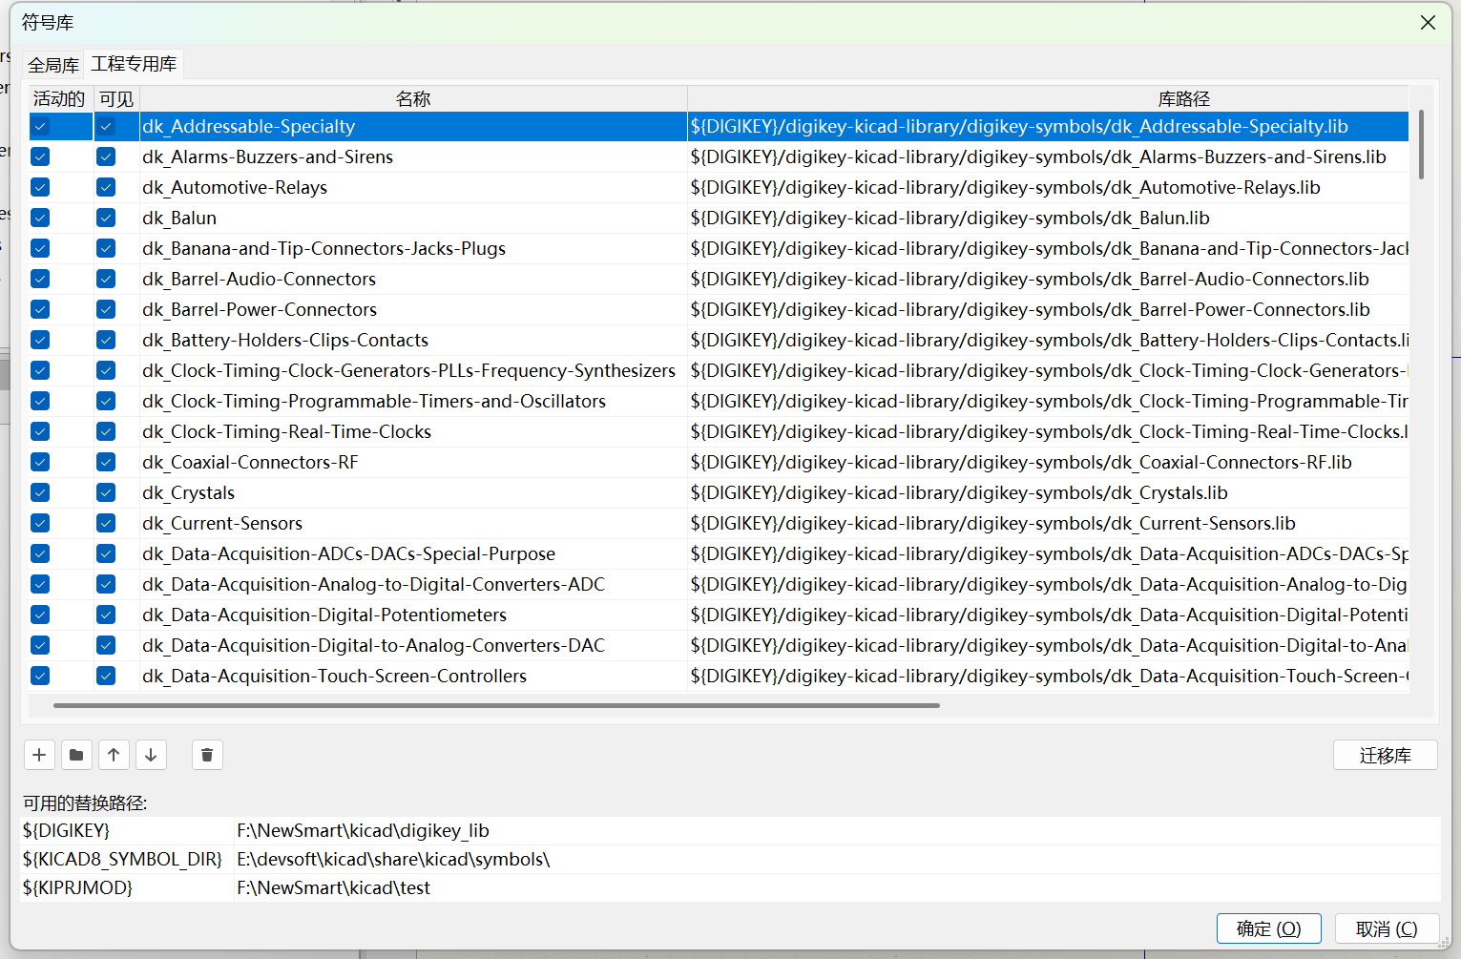Viewport: 1461px width, 959px height.
Task: Click the ${KICAD8_SYMBOL_DIR} substitution variable
Action: (122, 859)
